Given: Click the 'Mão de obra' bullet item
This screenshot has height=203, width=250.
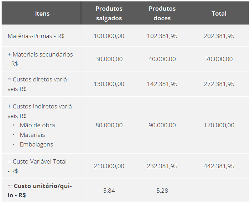Looking at the screenshot, I should click(x=37, y=125).
